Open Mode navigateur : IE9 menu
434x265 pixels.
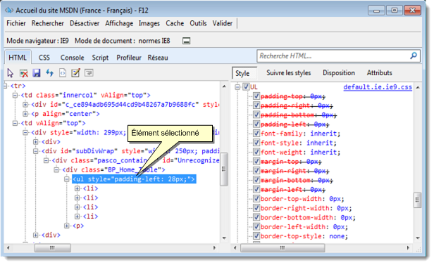pyautogui.click(x=37, y=41)
